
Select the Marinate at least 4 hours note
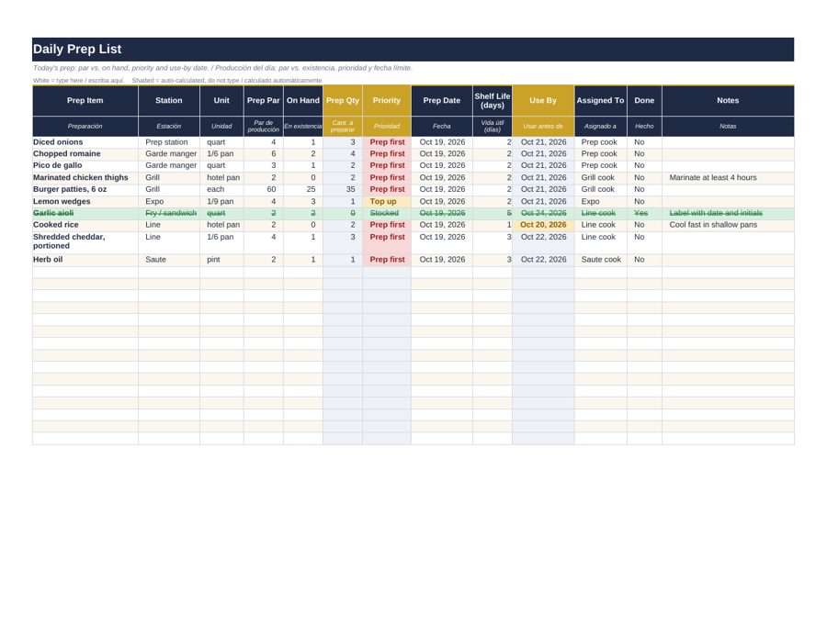click(728, 177)
